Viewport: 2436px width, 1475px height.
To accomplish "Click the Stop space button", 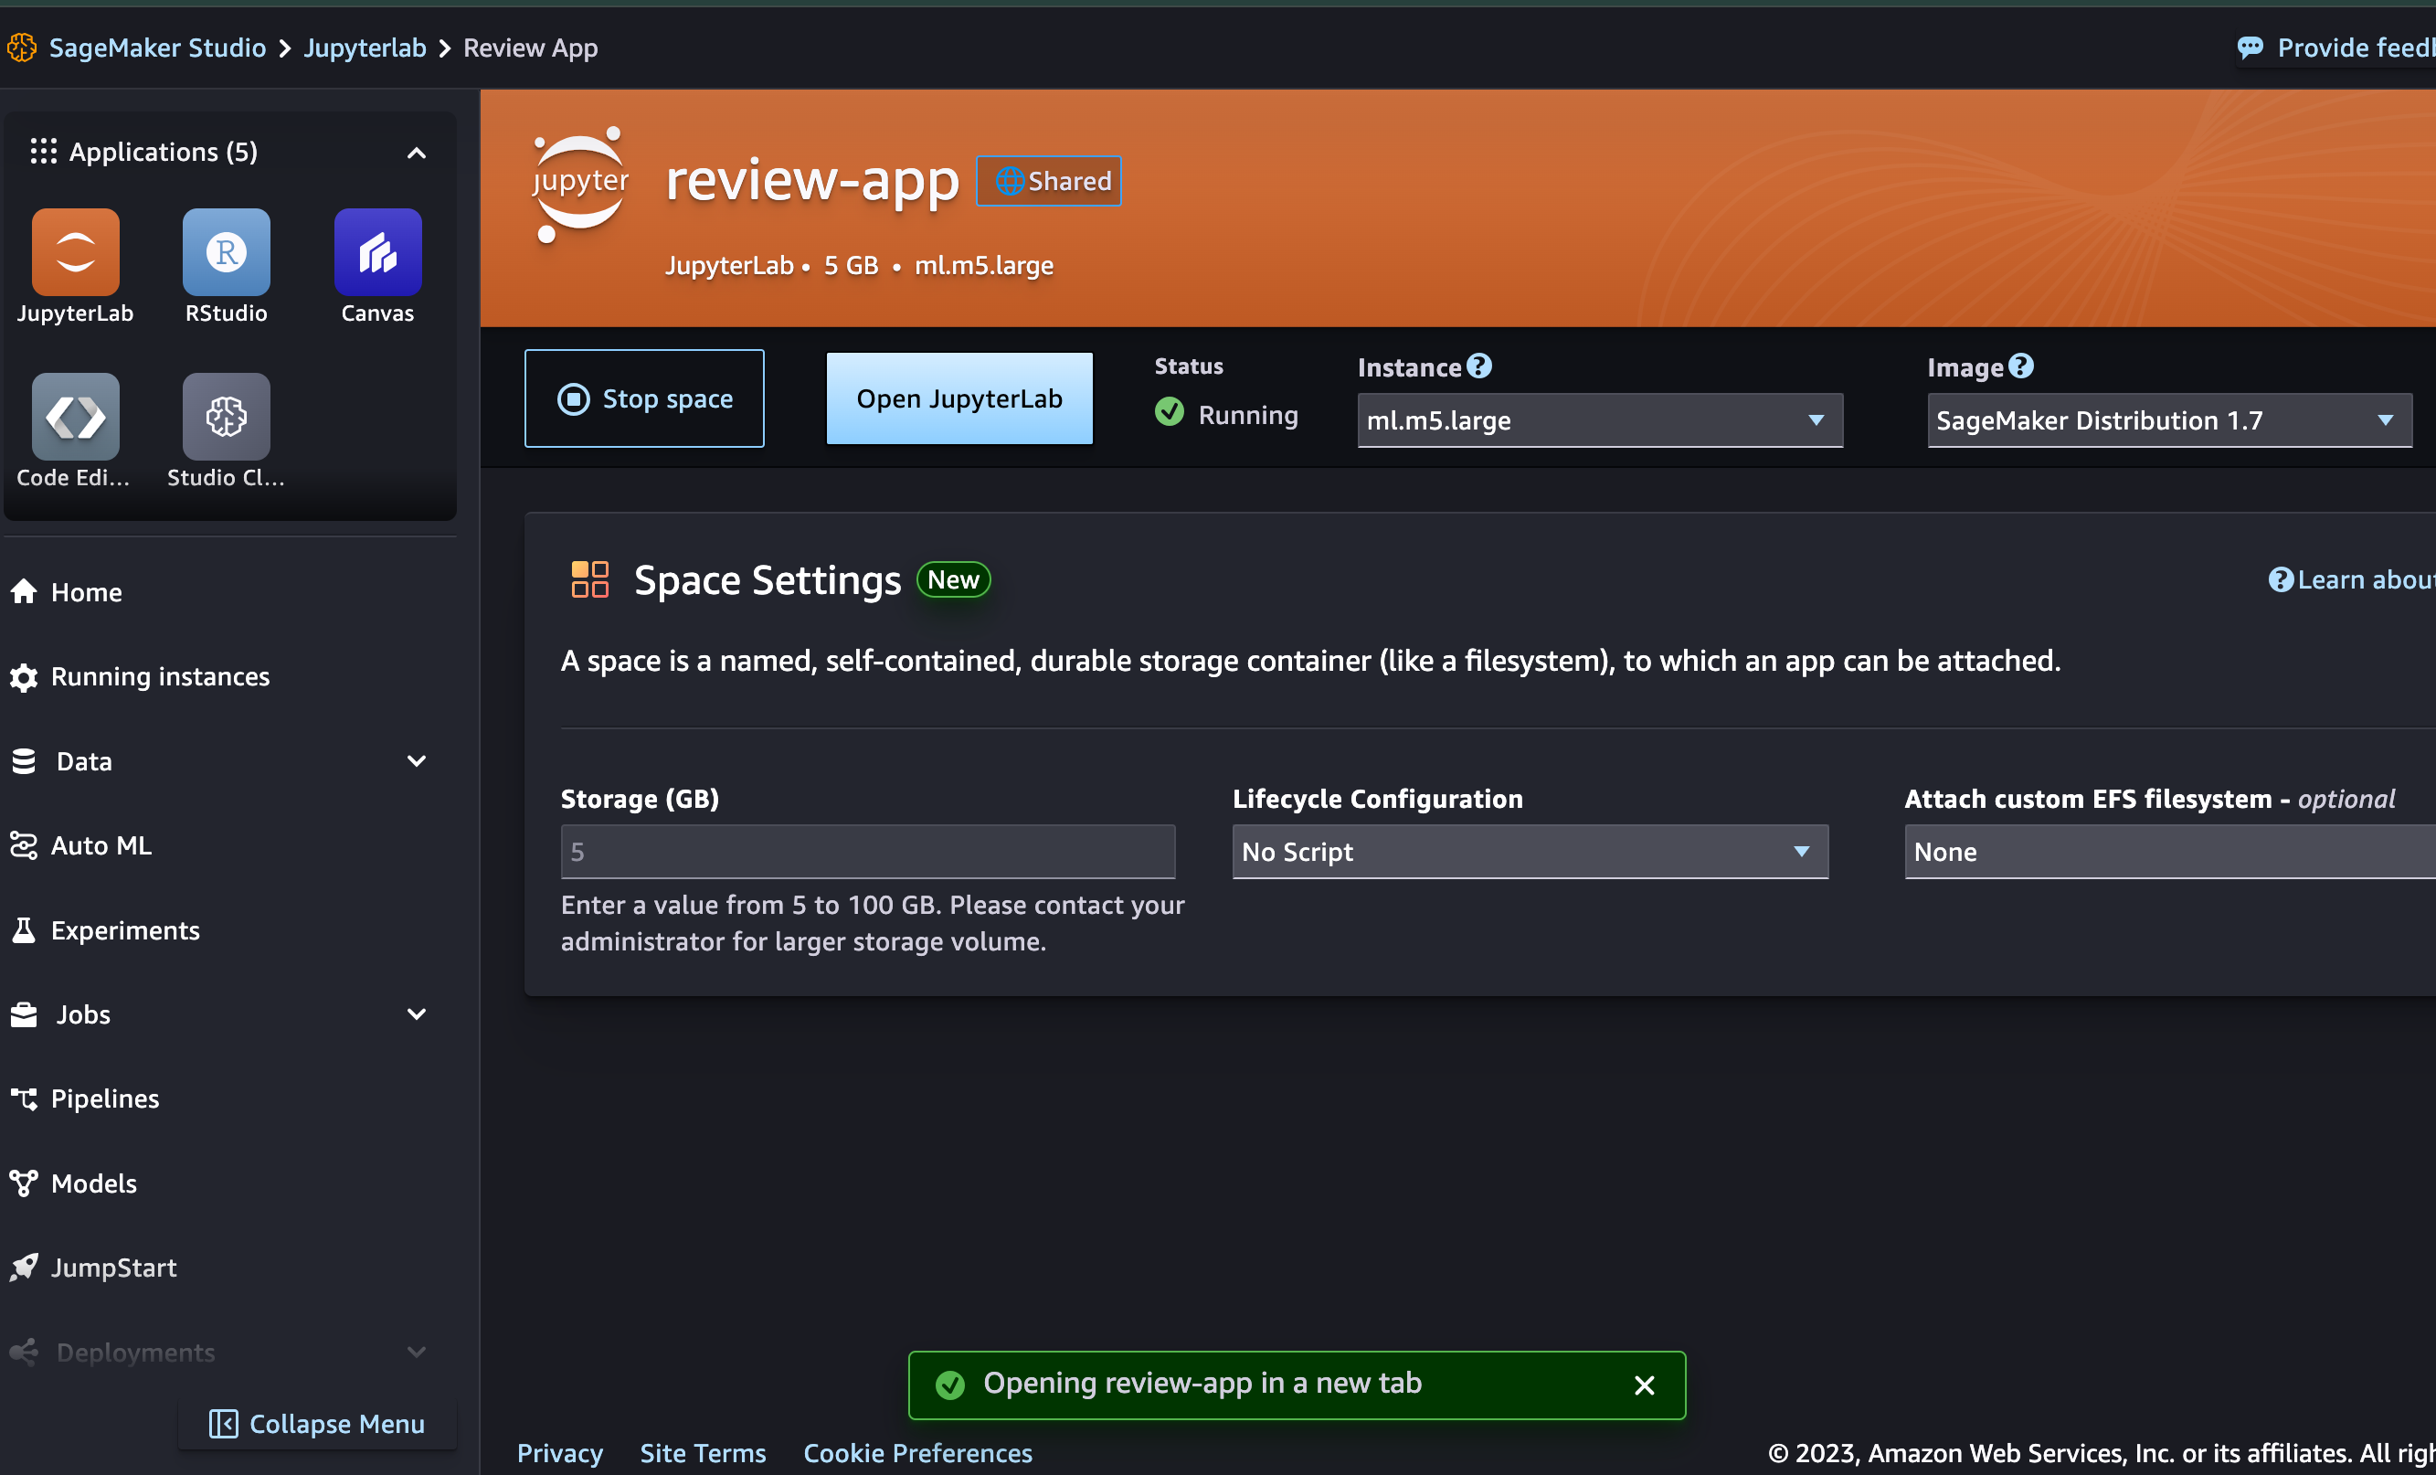I will click(x=643, y=398).
